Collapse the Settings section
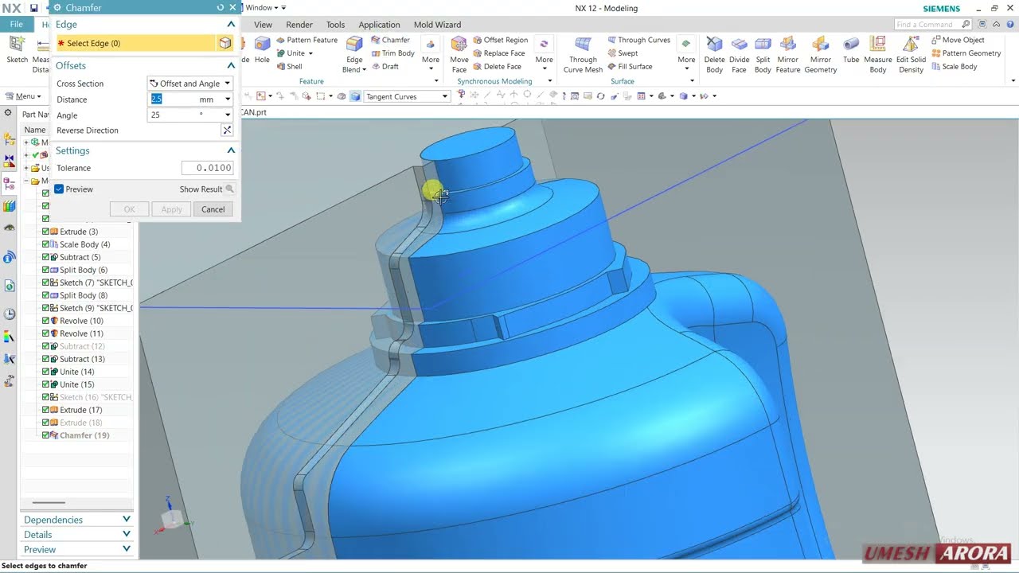1019x573 pixels. click(x=231, y=150)
